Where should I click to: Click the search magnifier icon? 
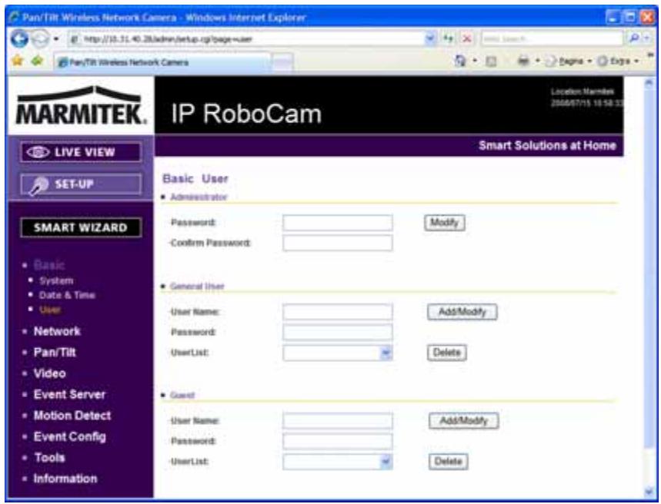tap(634, 38)
